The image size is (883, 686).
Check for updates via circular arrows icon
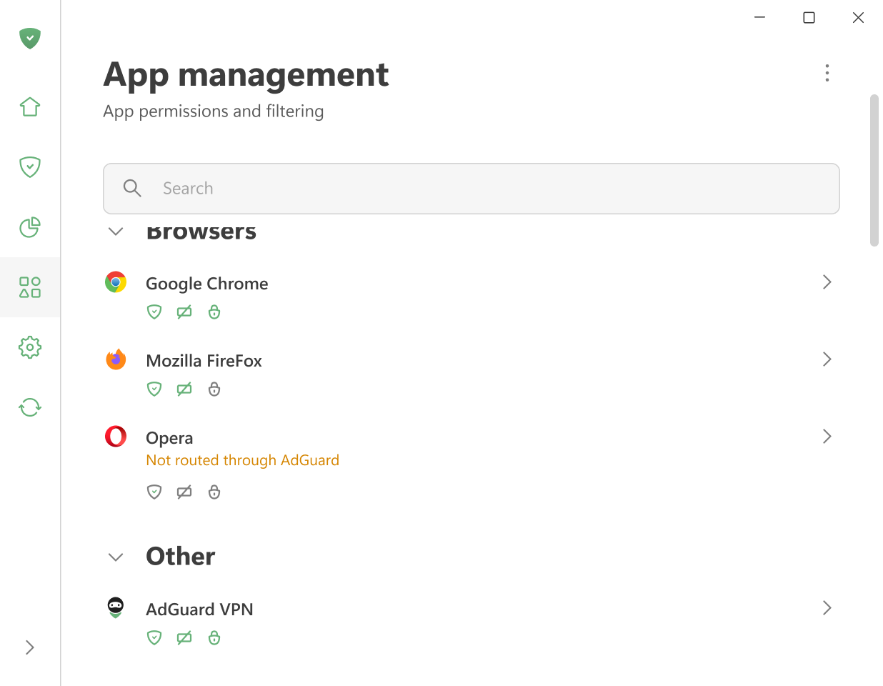[29, 407]
